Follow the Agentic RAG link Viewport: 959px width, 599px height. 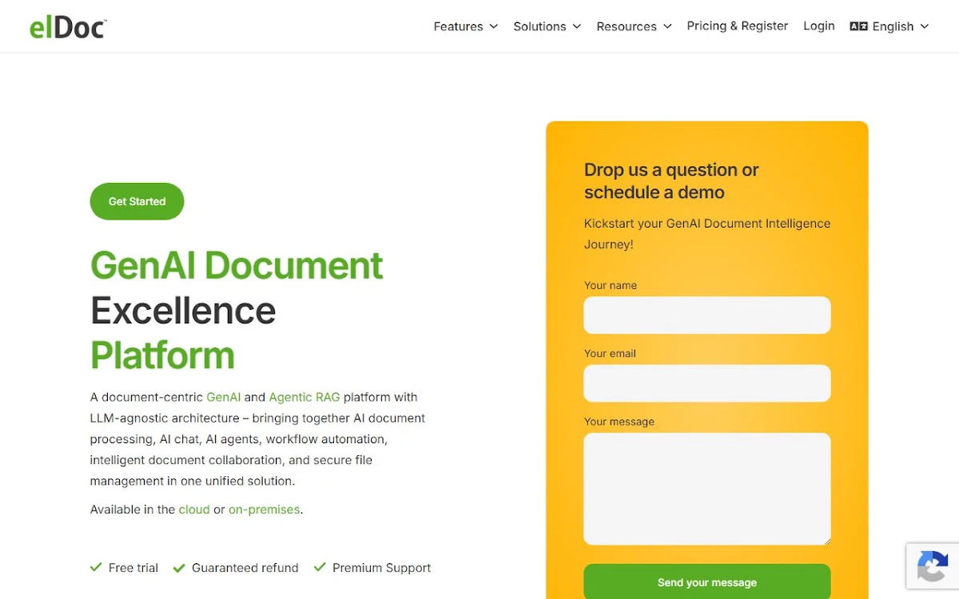(x=304, y=397)
